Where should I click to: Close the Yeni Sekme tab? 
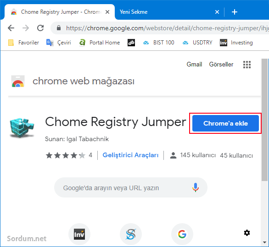click(217, 12)
